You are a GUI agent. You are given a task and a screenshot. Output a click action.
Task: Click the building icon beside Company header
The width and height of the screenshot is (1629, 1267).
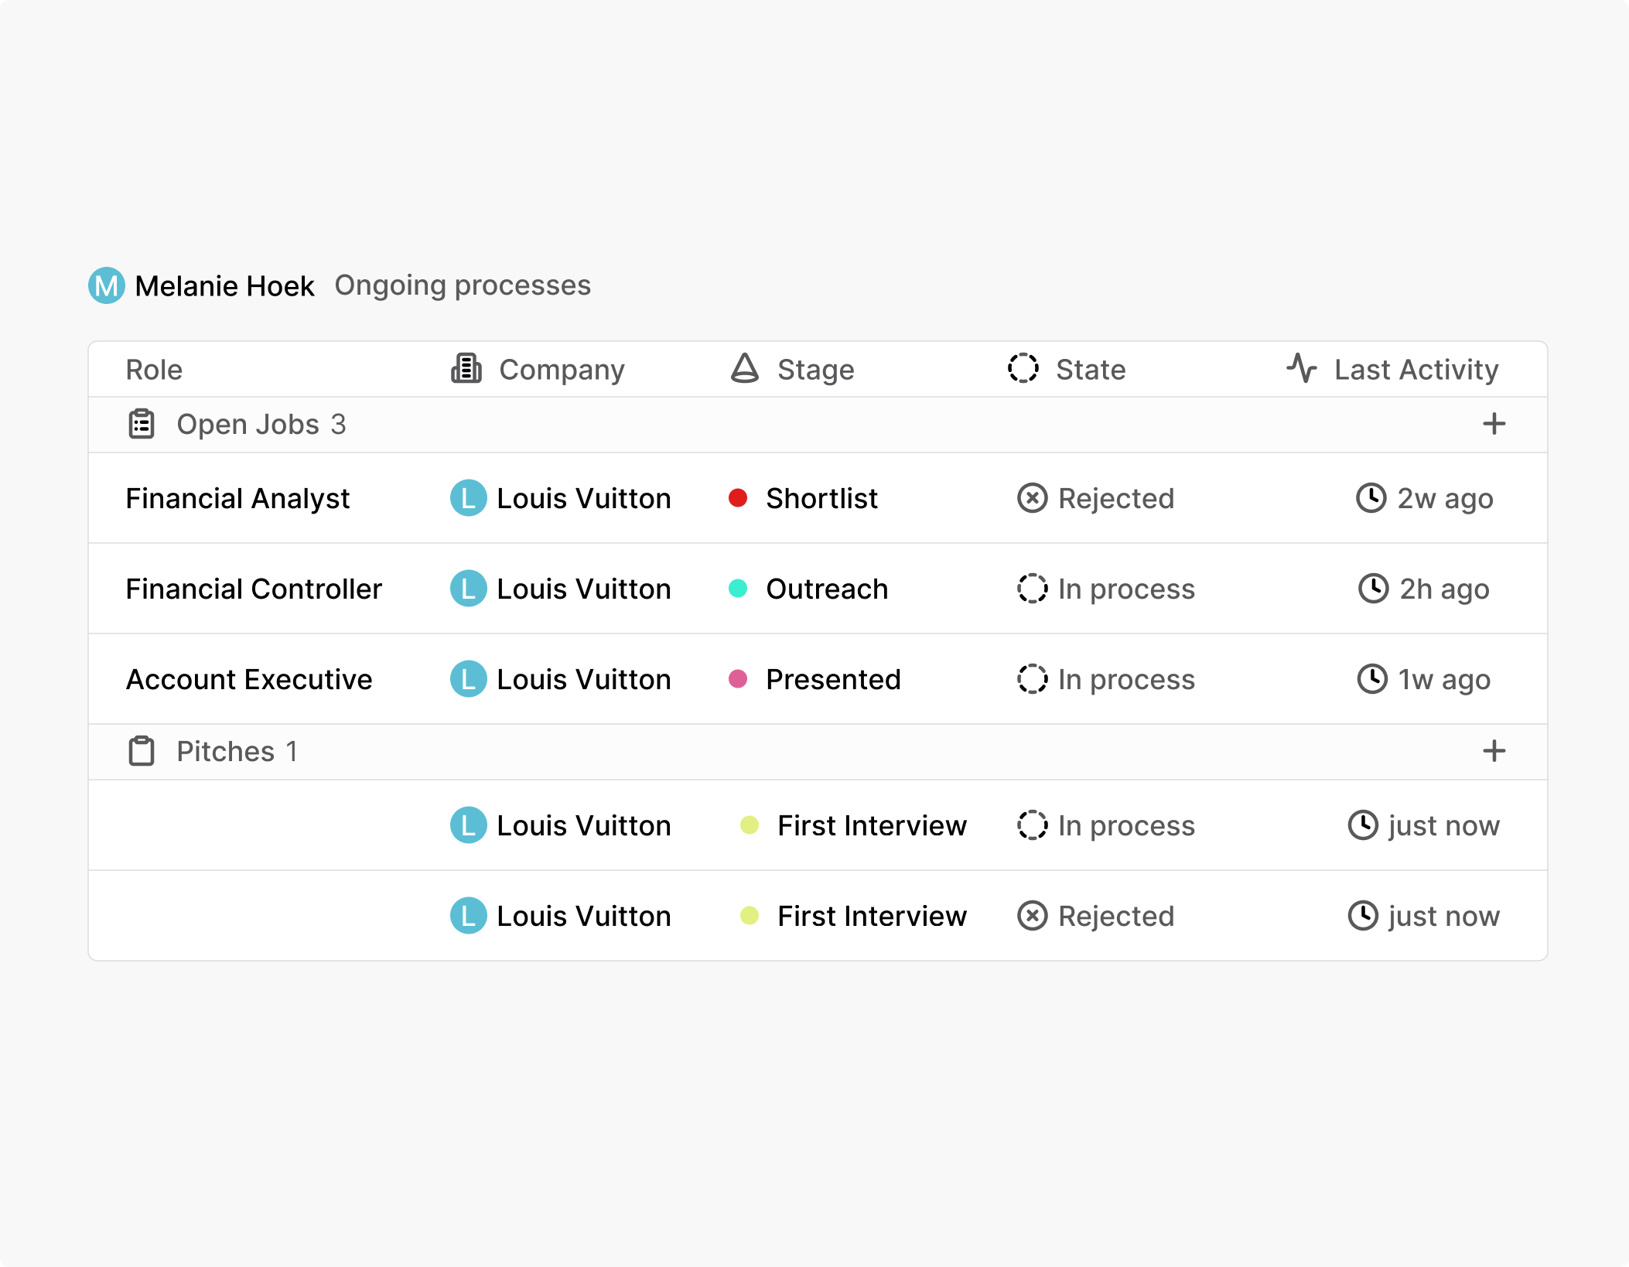point(466,369)
